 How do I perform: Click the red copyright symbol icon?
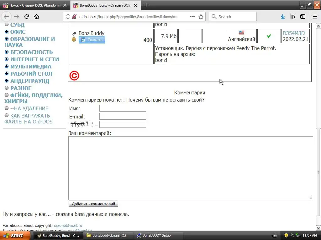tap(74, 76)
